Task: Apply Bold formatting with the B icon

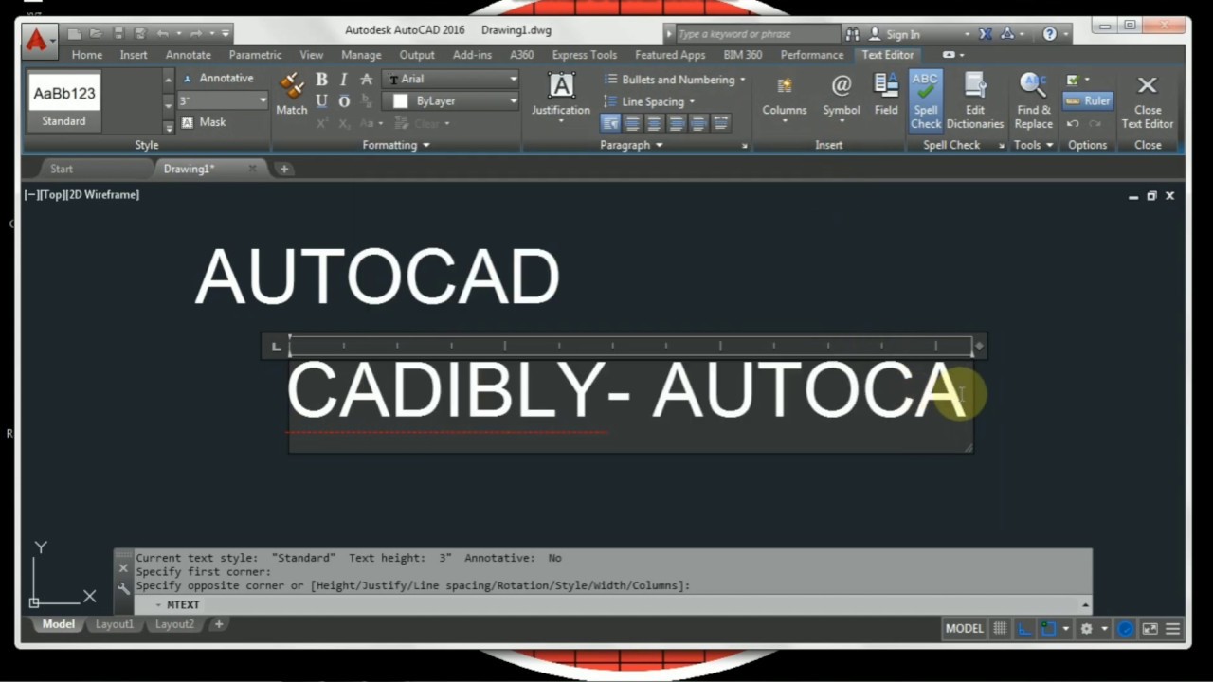Action: coord(322,80)
